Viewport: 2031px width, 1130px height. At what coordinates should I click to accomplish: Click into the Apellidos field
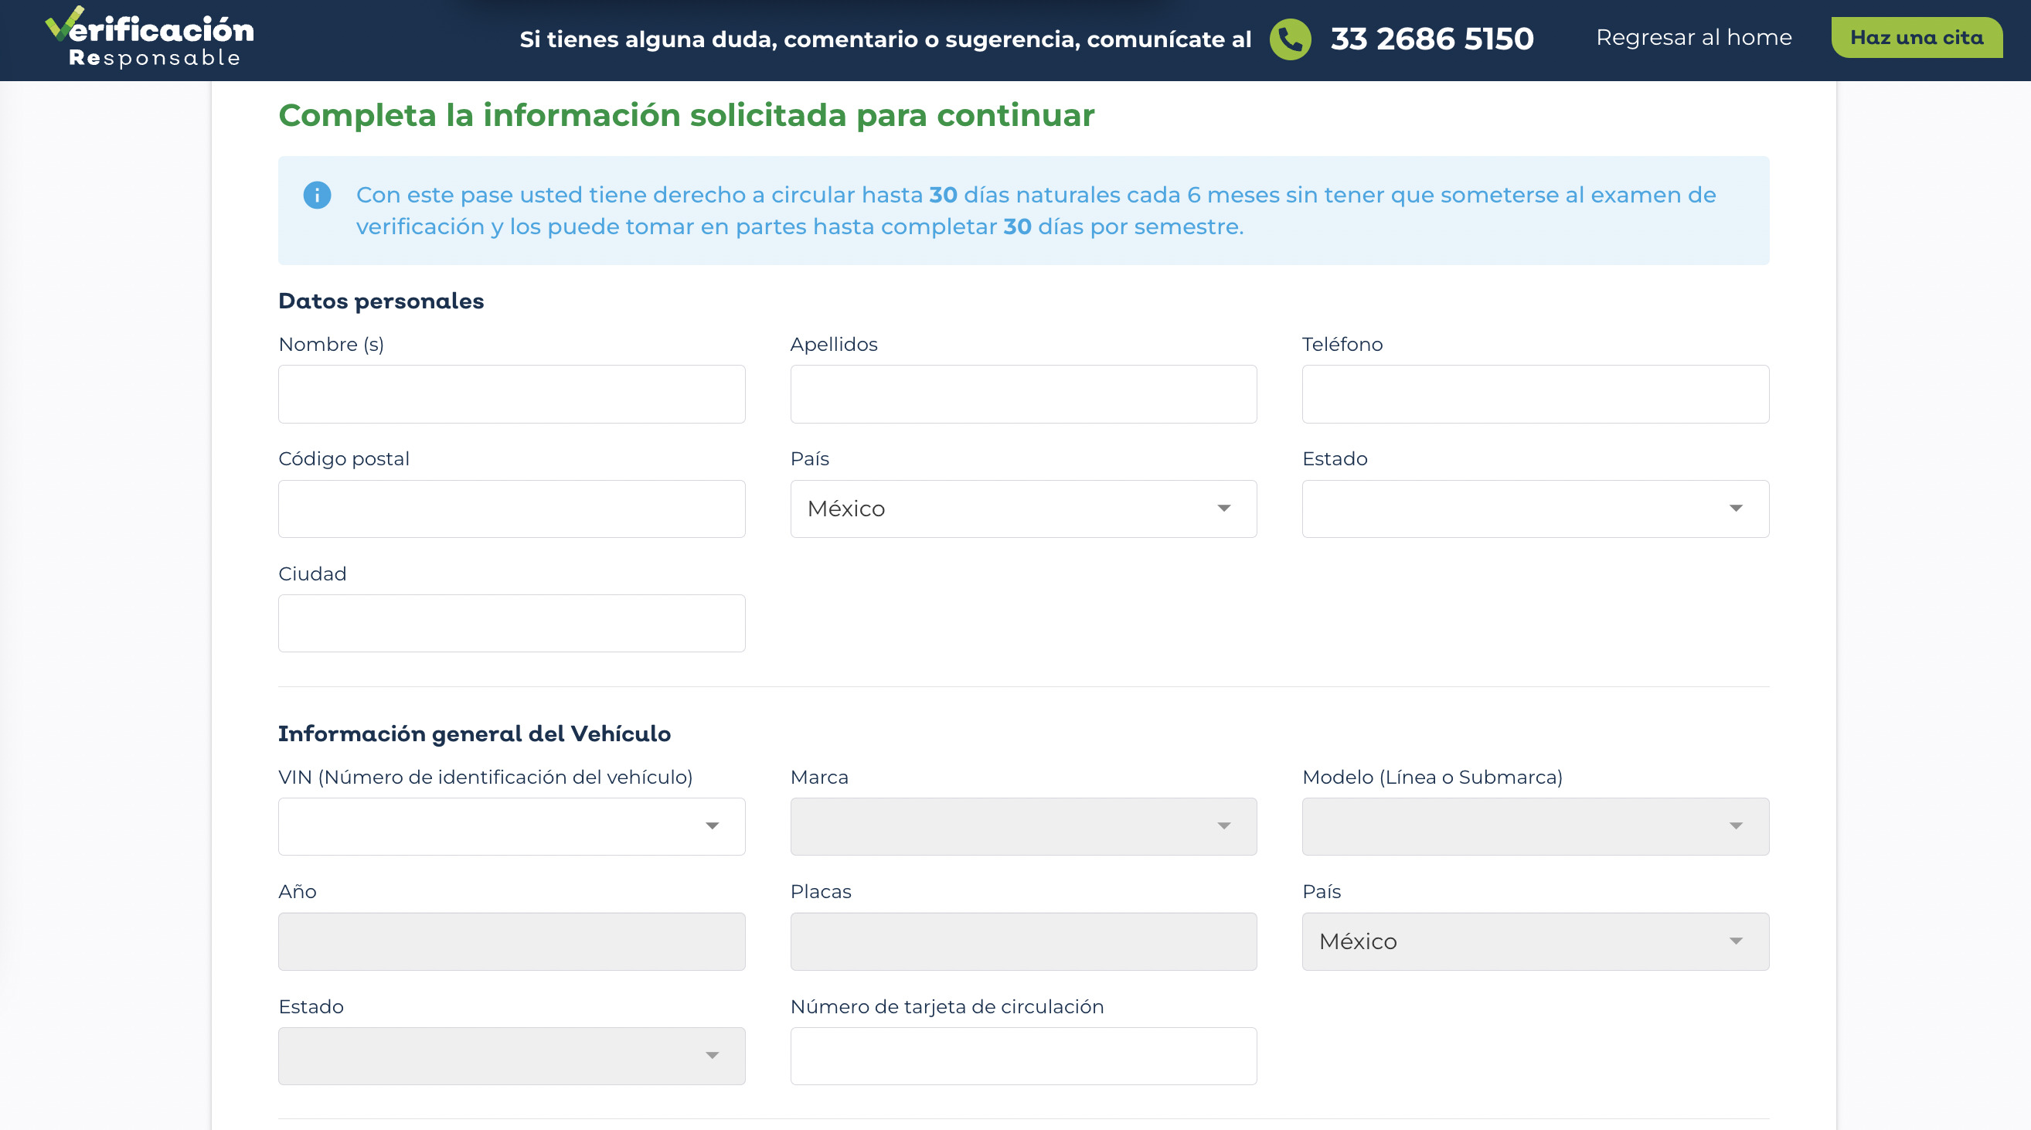click(1022, 393)
